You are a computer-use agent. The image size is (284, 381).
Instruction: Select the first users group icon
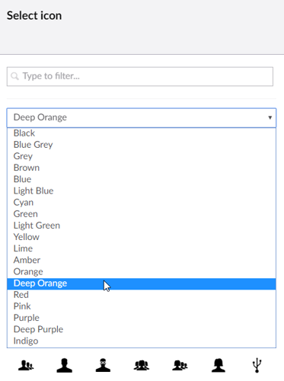[x=26, y=365]
